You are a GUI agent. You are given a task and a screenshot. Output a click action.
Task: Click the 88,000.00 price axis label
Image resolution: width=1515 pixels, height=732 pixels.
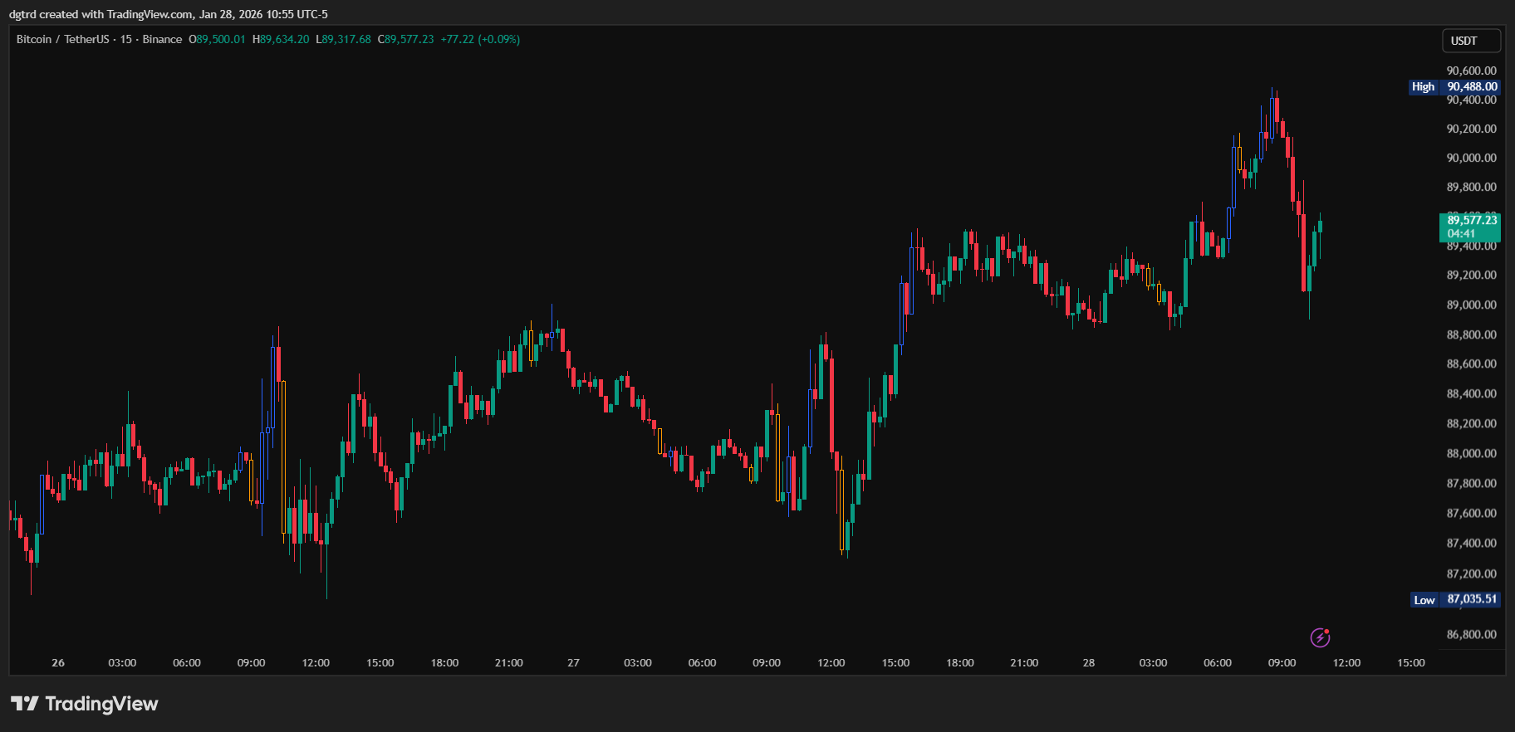1472,453
